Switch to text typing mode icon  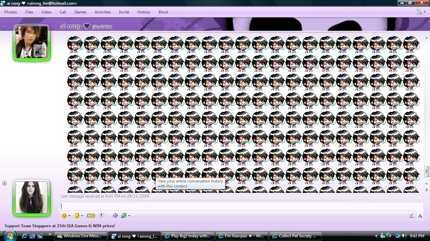(420, 216)
